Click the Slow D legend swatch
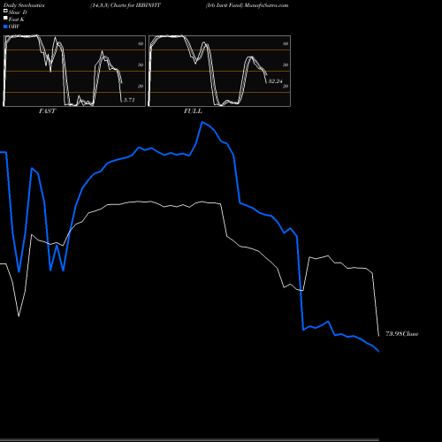Screen dimensions: 442x442 tap(5, 11)
